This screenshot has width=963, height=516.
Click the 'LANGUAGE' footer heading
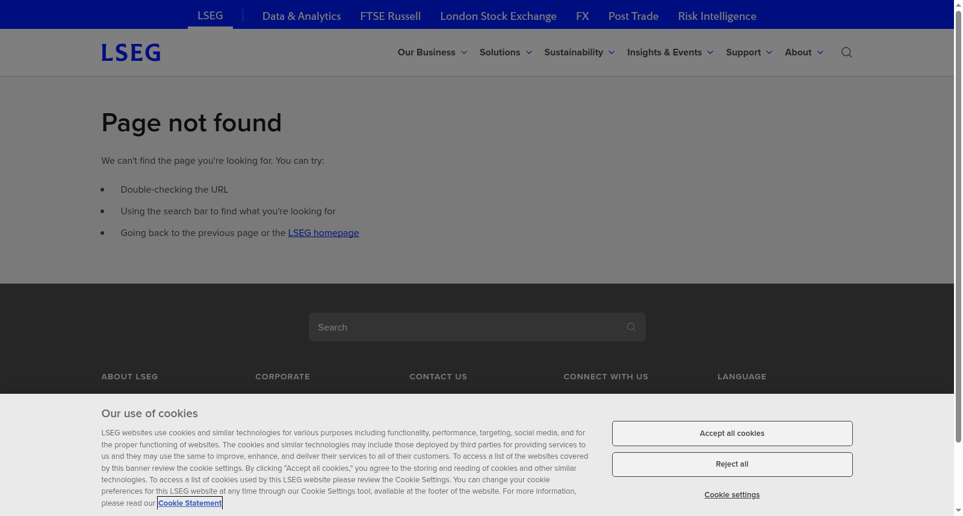[x=742, y=377]
